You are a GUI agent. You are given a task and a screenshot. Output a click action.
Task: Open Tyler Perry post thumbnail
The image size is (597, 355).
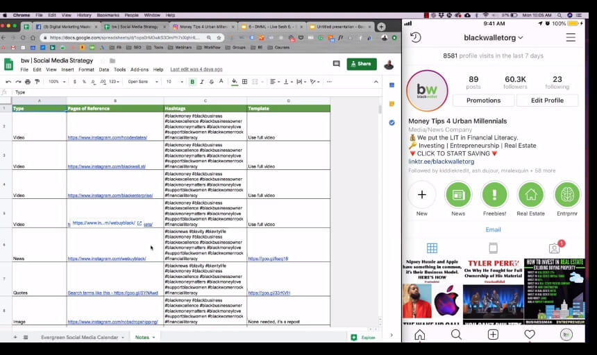click(493, 291)
